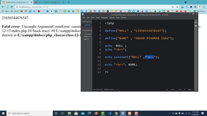Viewport: 207px width, 116px height.
Task: Close the localhost Chrome tab
Action: coord(31,2)
